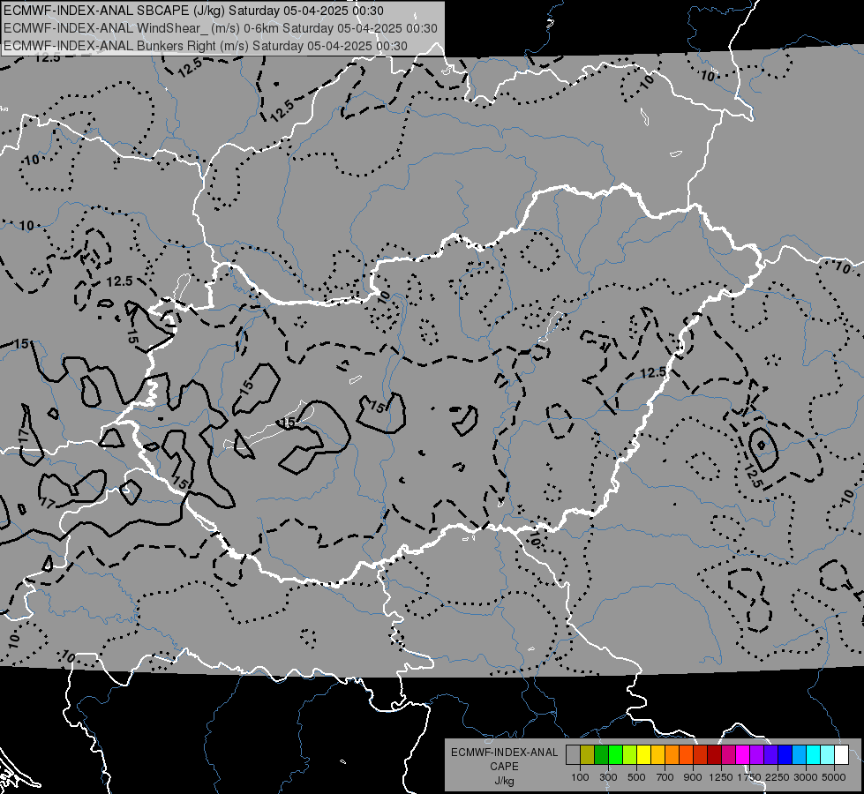The image size is (864, 794).
Task: Pick the dark maroon red legend swatch
Action: click(x=715, y=754)
